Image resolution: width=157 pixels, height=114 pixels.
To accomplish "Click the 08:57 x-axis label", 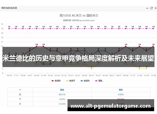I will 119,76.
